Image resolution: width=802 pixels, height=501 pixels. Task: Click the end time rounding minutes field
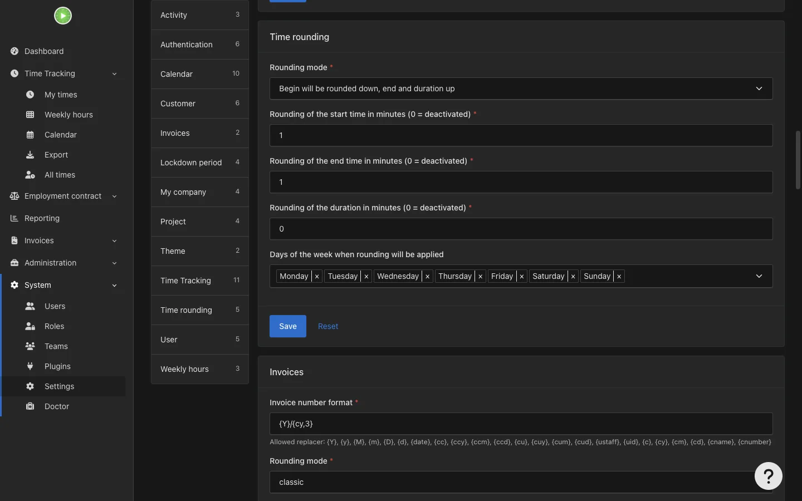[x=521, y=182]
